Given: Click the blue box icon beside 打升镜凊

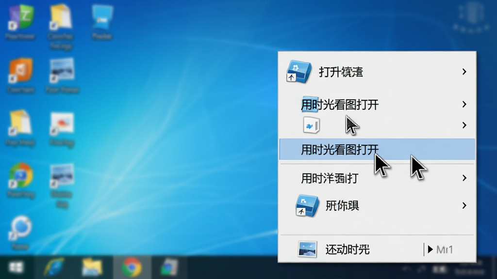Looking at the screenshot, I should pyautogui.click(x=298, y=72).
